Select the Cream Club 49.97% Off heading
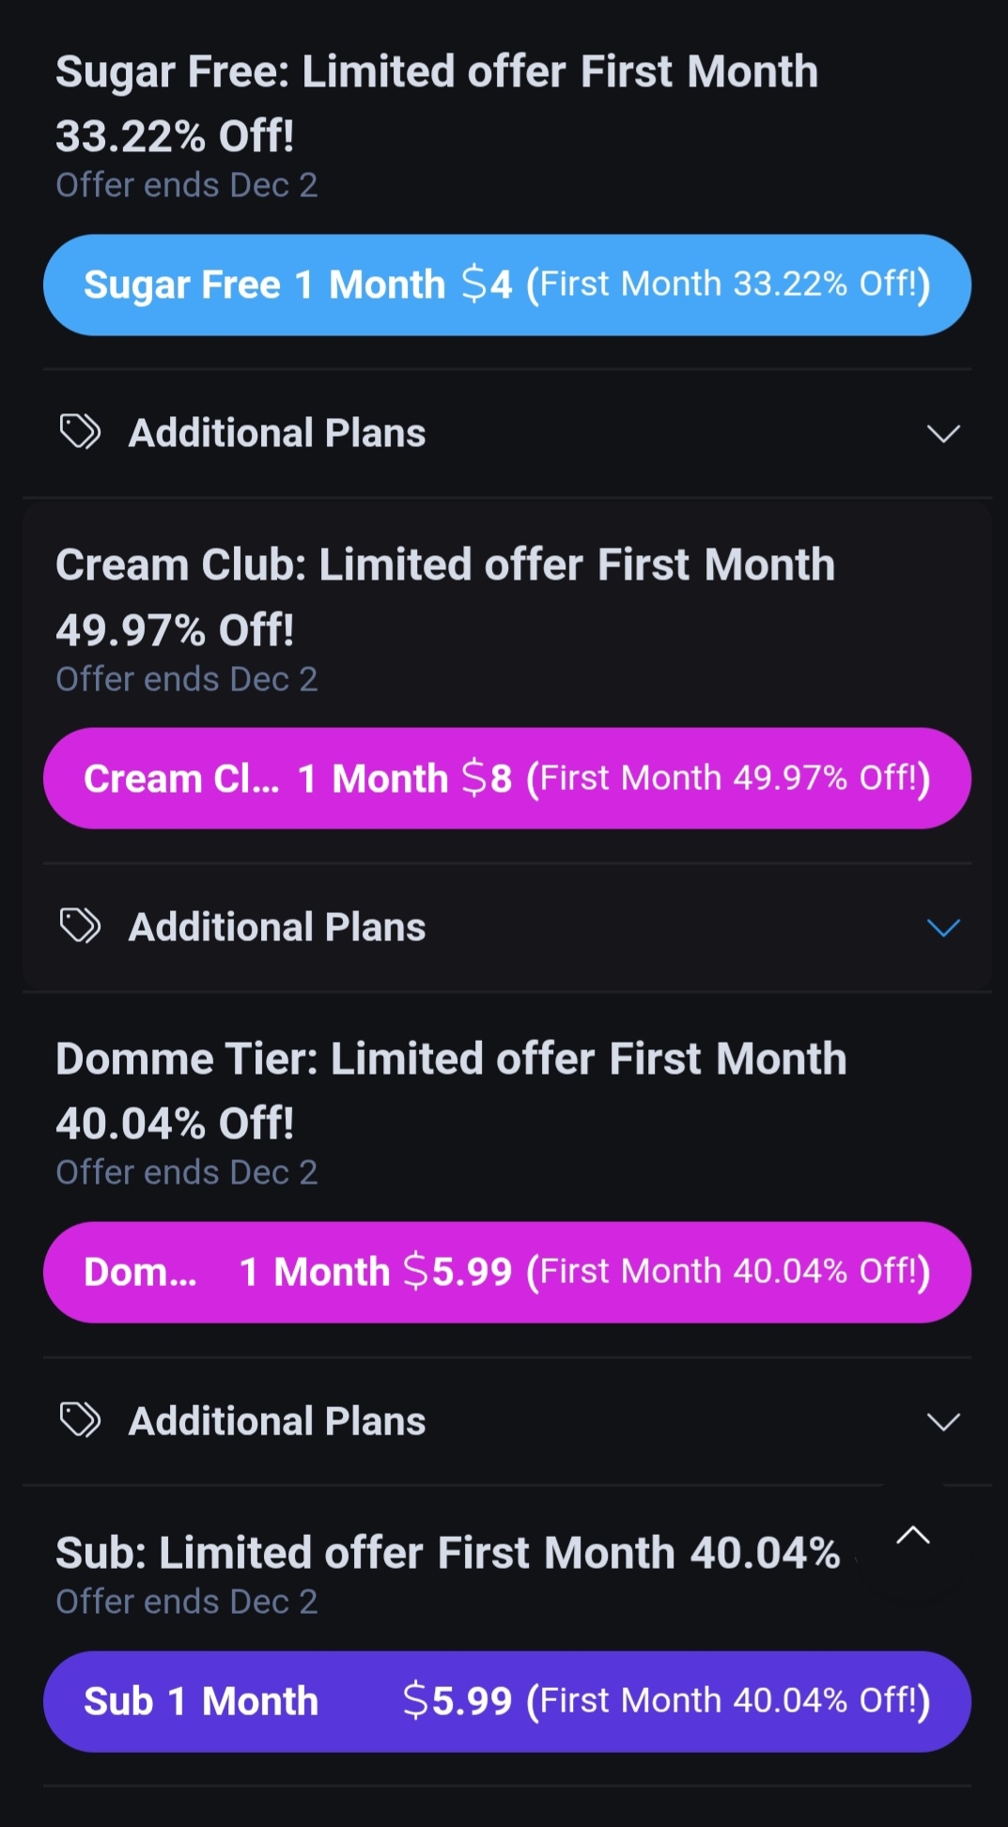 point(445,596)
